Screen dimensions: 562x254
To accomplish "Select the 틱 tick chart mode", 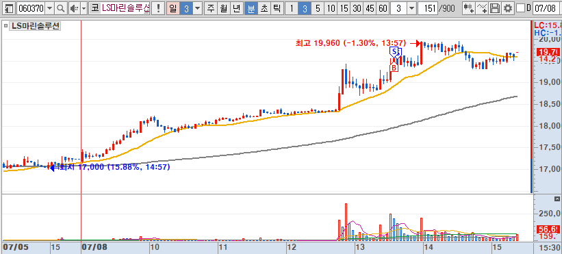I will click(x=277, y=8).
